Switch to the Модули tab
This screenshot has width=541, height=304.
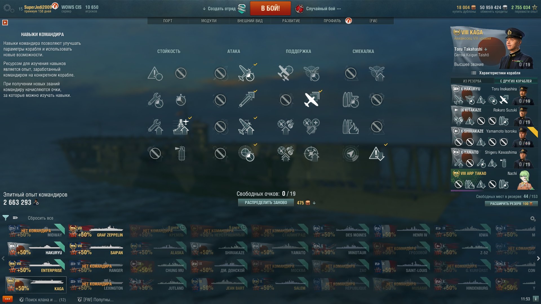(x=209, y=21)
